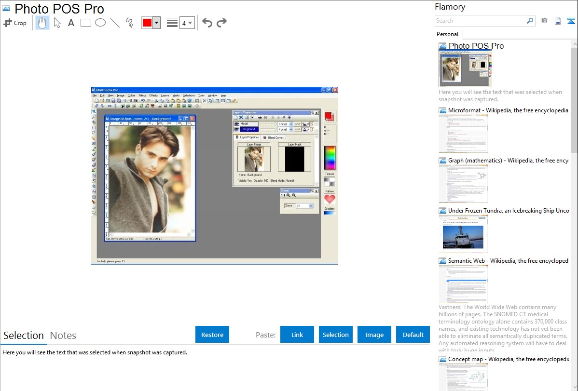The image size is (578, 391).
Task: Click the blue Paste Selection button
Action: (336, 335)
